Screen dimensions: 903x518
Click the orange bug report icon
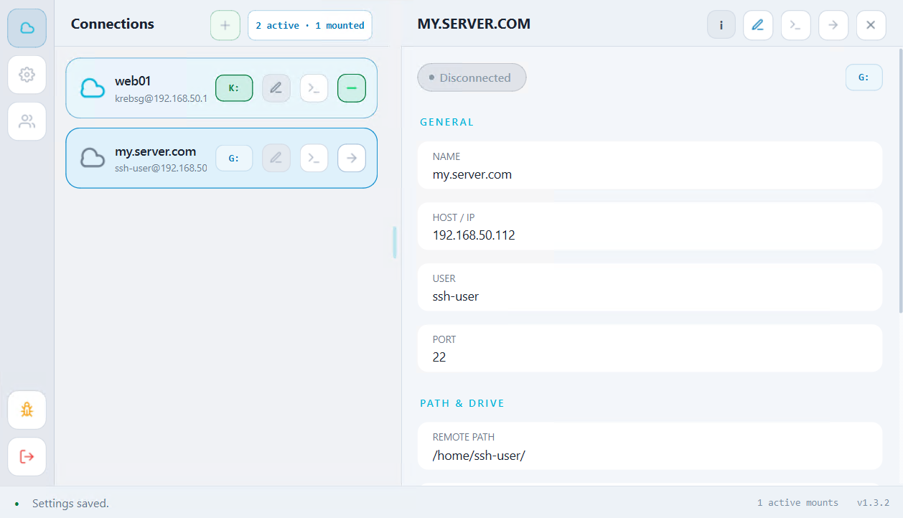coord(27,410)
